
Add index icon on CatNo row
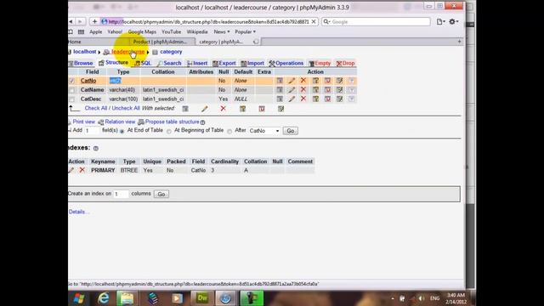pyautogui.click(x=339, y=81)
